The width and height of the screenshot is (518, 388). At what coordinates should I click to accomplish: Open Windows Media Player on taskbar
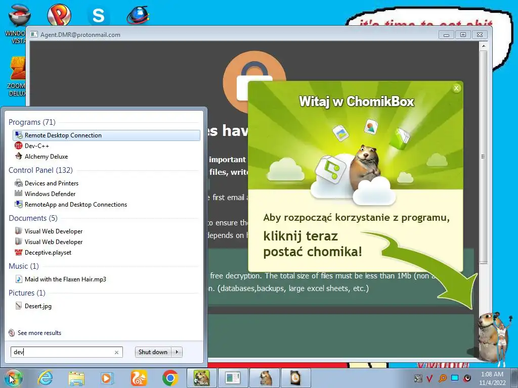107,378
